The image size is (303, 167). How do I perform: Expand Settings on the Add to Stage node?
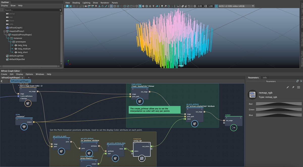click(x=21, y=98)
